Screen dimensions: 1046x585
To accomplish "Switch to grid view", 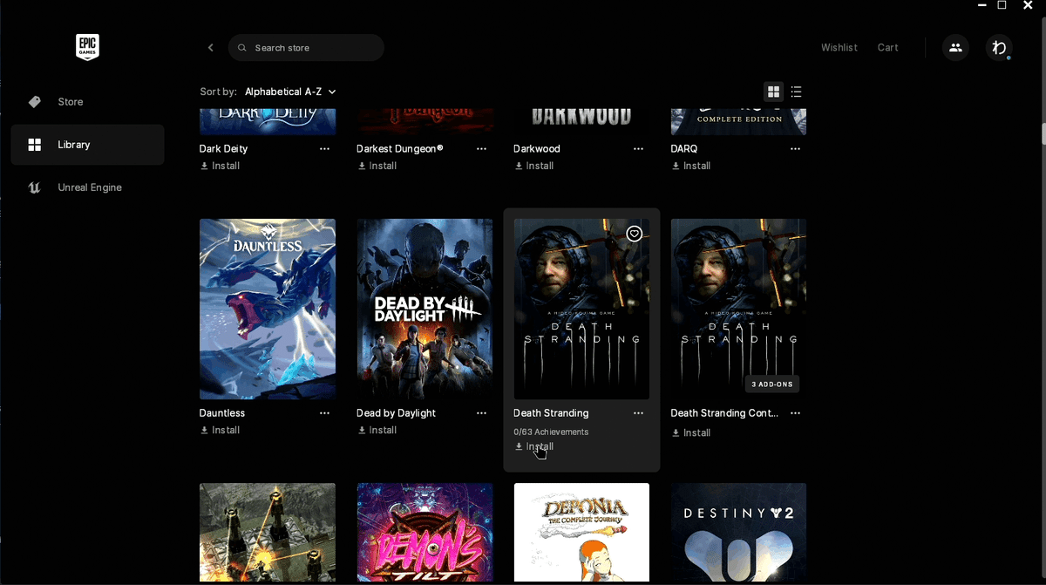I will [772, 92].
